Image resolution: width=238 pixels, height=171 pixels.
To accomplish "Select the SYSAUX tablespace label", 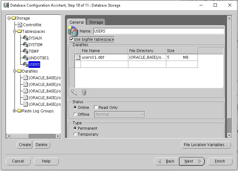I will pyautogui.click(x=35, y=38).
